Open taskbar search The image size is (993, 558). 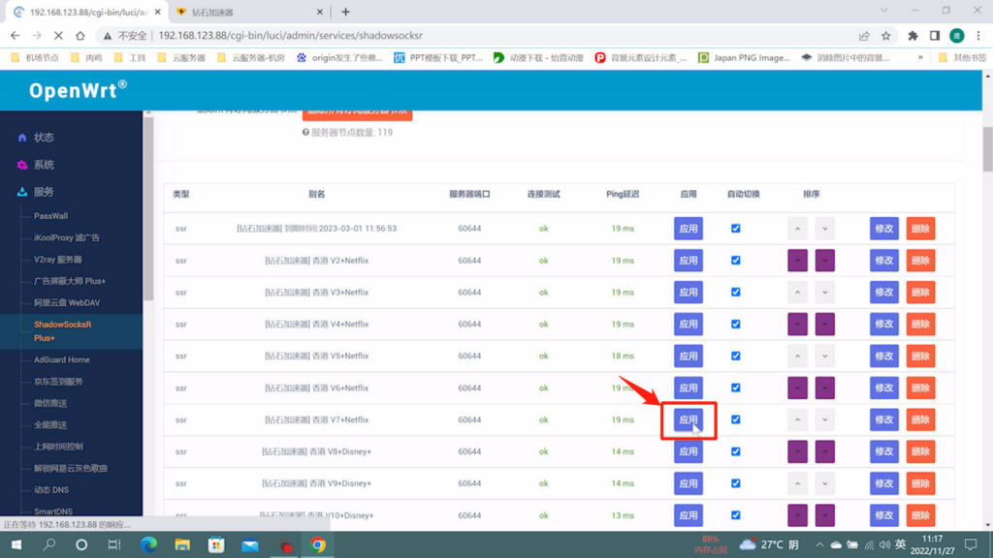pos(48,544)
